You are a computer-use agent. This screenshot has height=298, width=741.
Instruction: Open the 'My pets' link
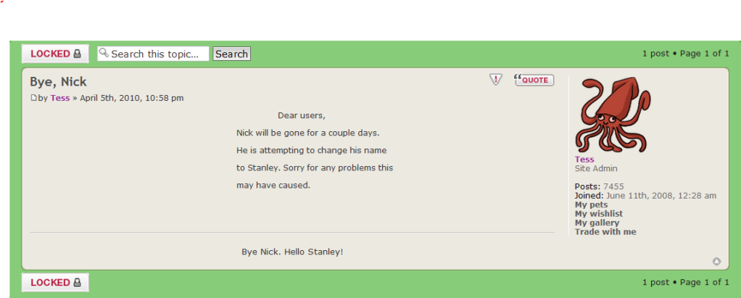(x=591, y=205)
